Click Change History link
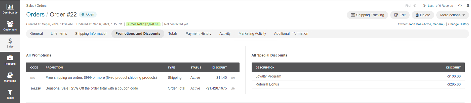Screen dimensions: 471x103 (x=458, y=24)
